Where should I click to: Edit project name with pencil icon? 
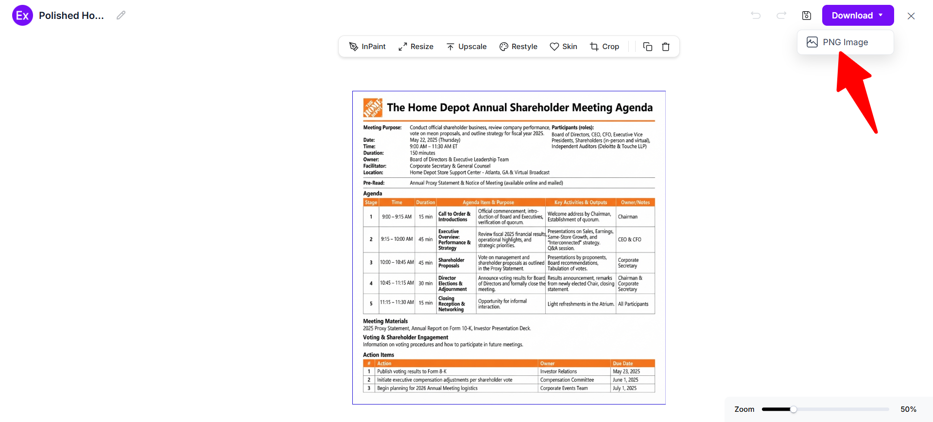[121, 16]
